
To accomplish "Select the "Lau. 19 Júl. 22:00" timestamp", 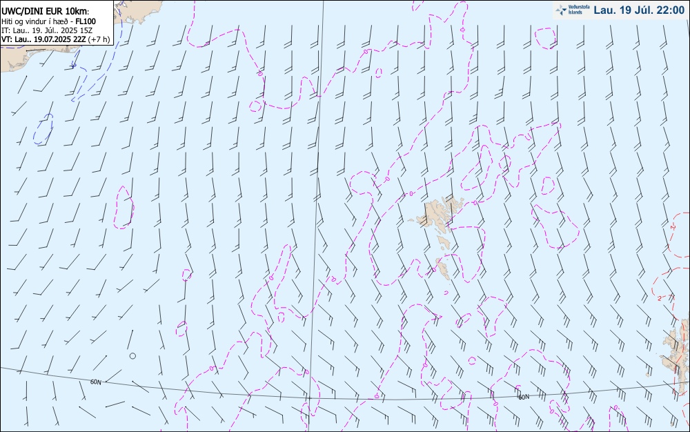I will tap(639, 10).
